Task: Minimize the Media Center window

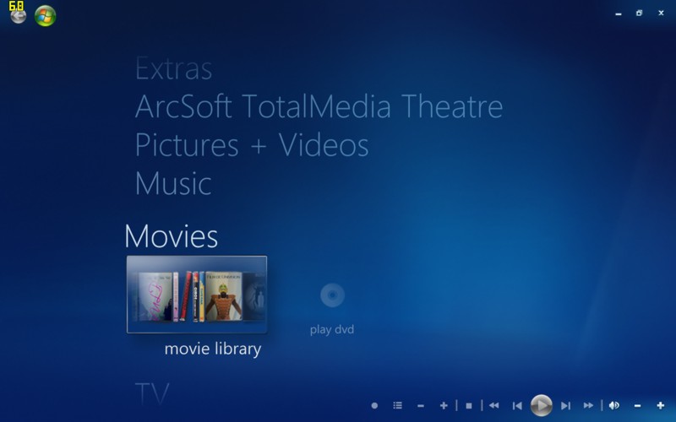Action: [x=619, y=14]
